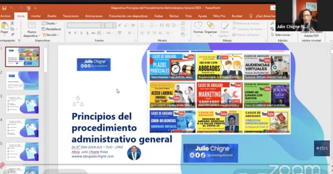Click the Restablecer reset button
This screenshot has width=333, height=174.
52,29
